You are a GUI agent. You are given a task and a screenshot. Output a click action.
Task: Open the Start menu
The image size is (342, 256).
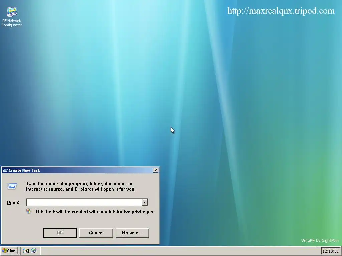pos(9,251)
